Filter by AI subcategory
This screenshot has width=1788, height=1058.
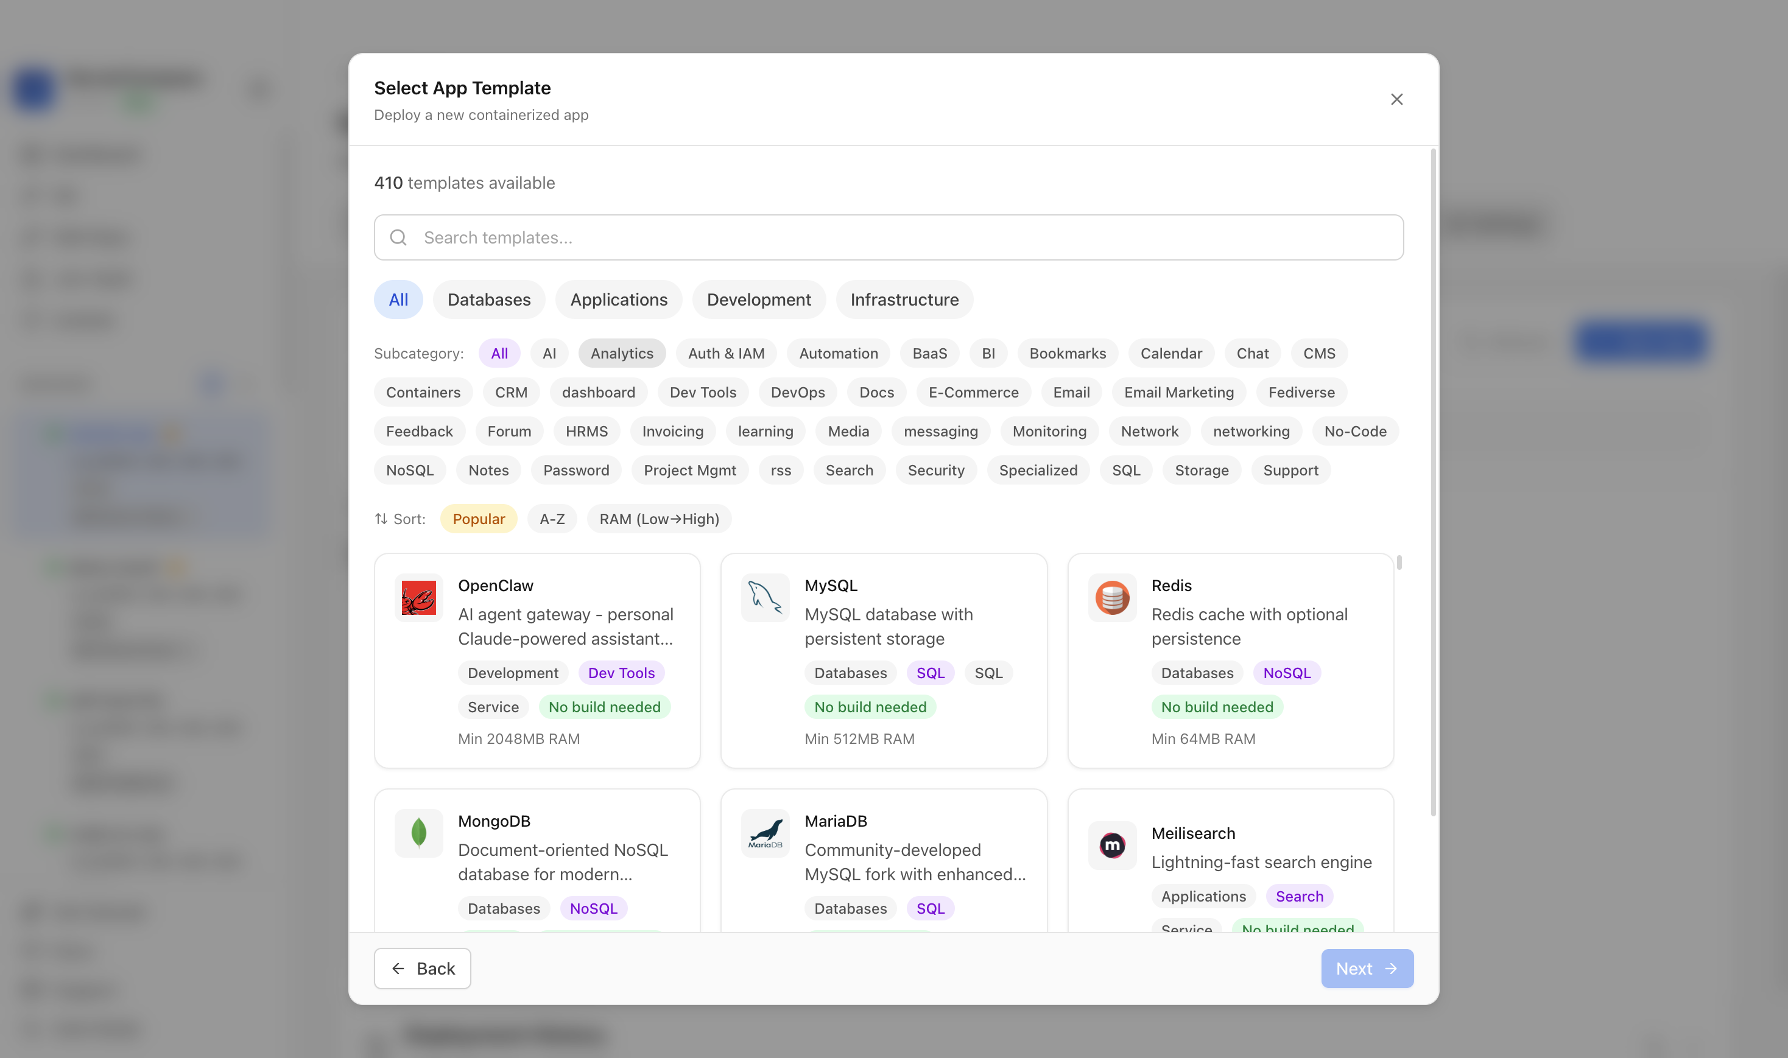(549, 353)
